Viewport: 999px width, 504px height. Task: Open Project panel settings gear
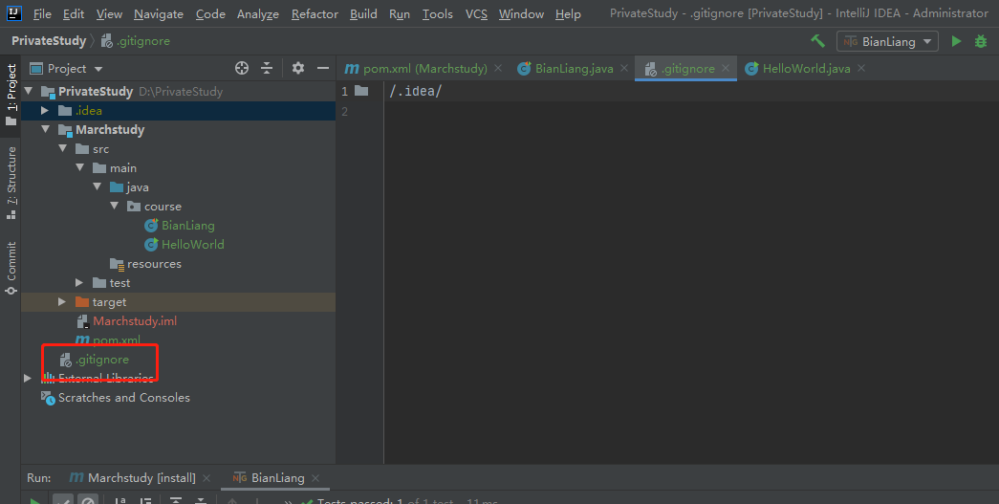pos(297,68)
